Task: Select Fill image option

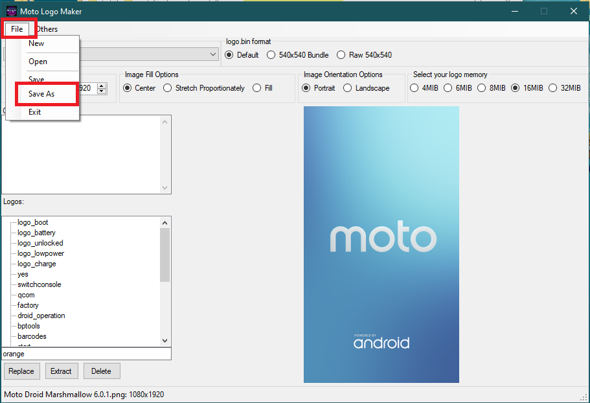Action: point(263,88)
